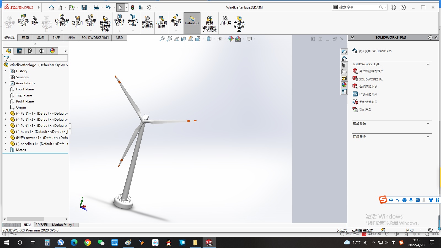Open 性能基准测试 link
This screenshot has width=441, height=248.
pyautogui.click(x=368, y=87)
